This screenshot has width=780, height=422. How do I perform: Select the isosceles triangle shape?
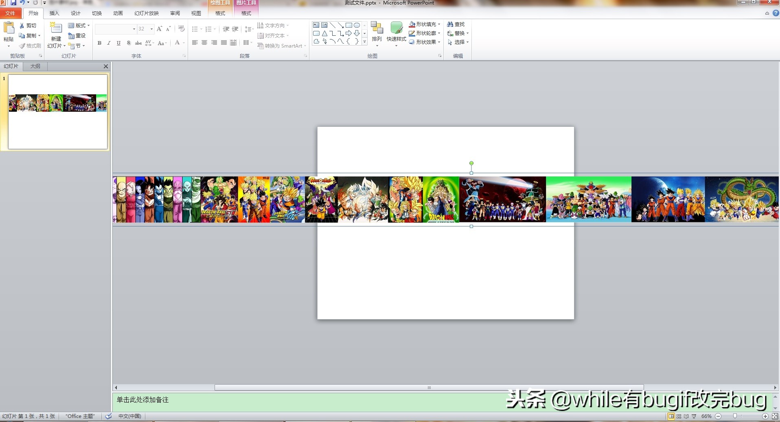(x=324, y=33)
